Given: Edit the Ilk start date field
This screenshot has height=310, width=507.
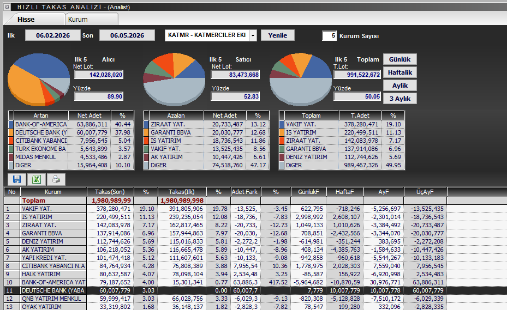Looking at the screenshot, I should (53, 35).
